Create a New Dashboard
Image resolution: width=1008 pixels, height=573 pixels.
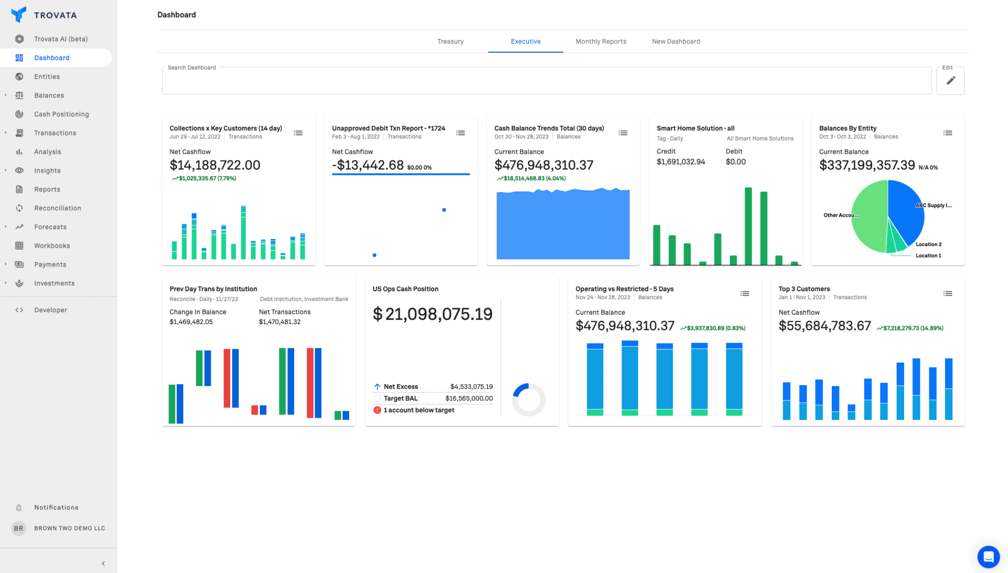tap(676, 41)
